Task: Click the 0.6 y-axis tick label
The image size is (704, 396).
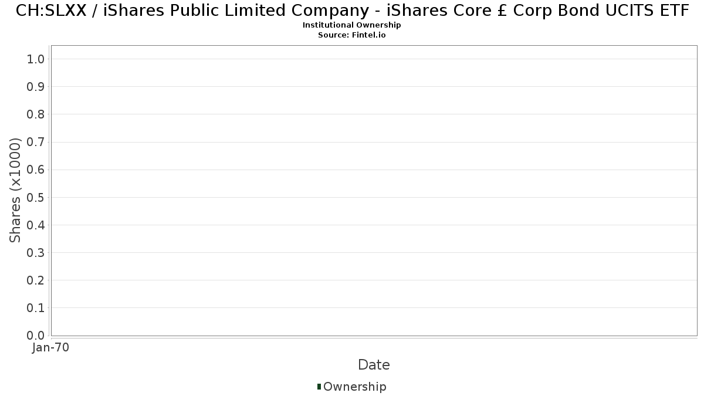Action: pos(36,170)
